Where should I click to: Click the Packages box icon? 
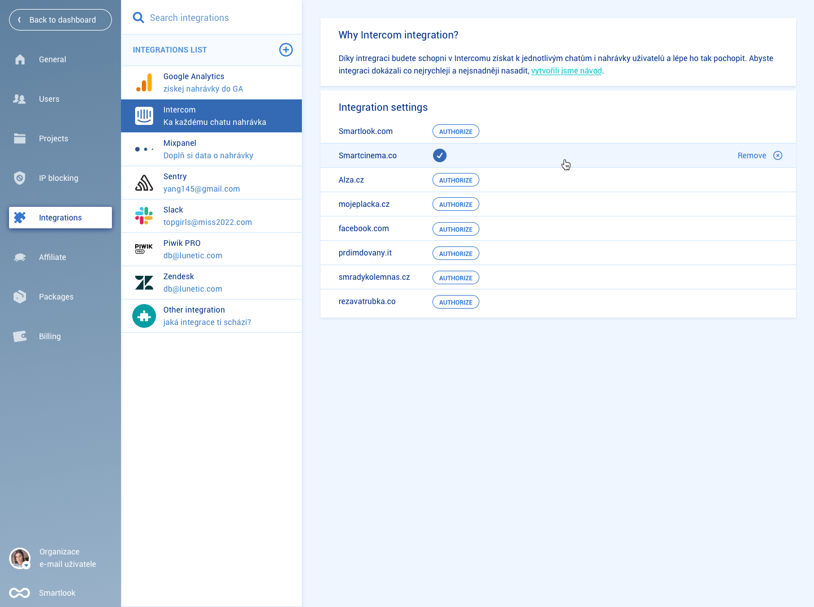pos(20,297)
